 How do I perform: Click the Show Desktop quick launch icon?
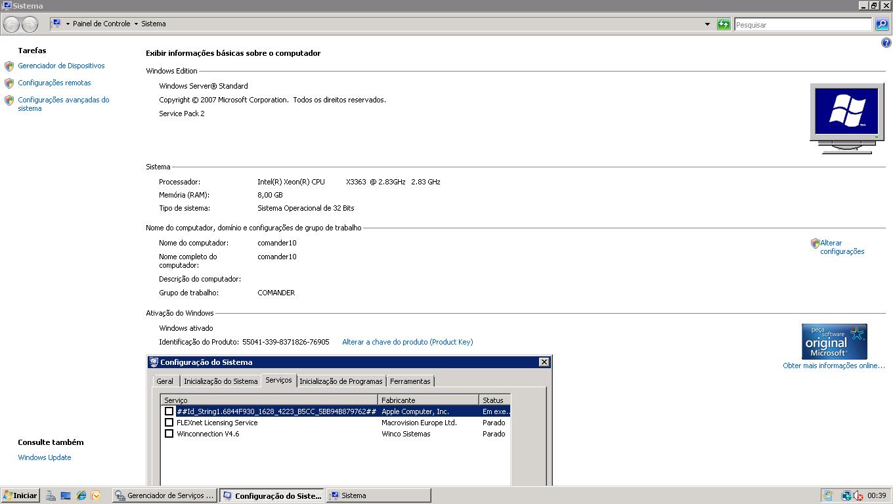66,495
